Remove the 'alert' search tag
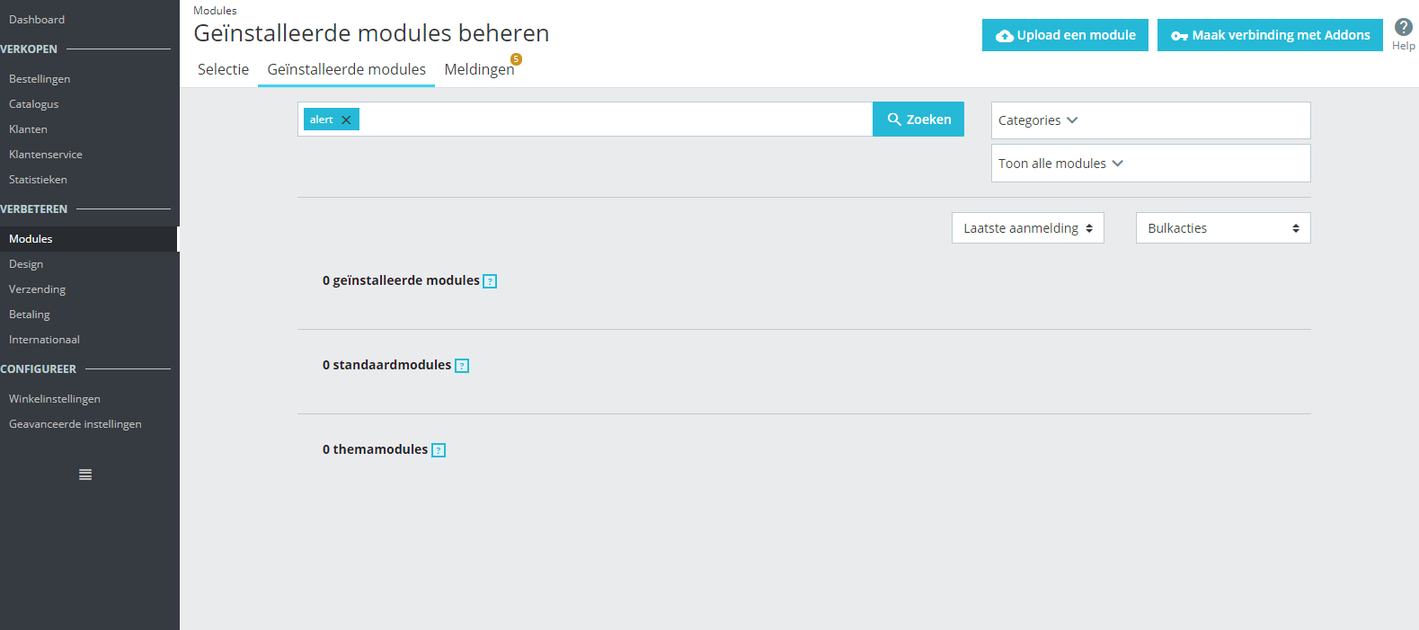Screen dimensions: 1419x630 coord(346,120)
